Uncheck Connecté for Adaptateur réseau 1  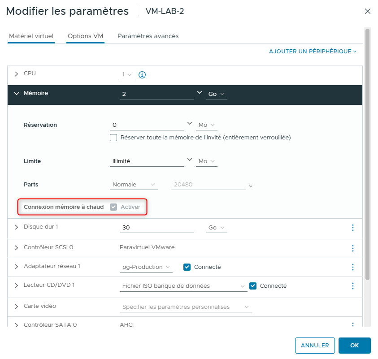tap(187, 267)
